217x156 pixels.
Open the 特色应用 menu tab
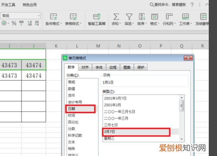(30, 5)
